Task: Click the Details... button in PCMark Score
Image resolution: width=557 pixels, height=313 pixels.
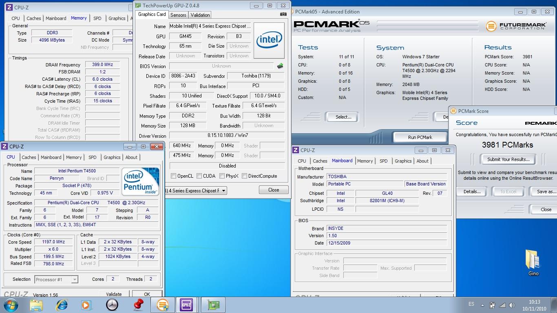Action: pos(472,192)
